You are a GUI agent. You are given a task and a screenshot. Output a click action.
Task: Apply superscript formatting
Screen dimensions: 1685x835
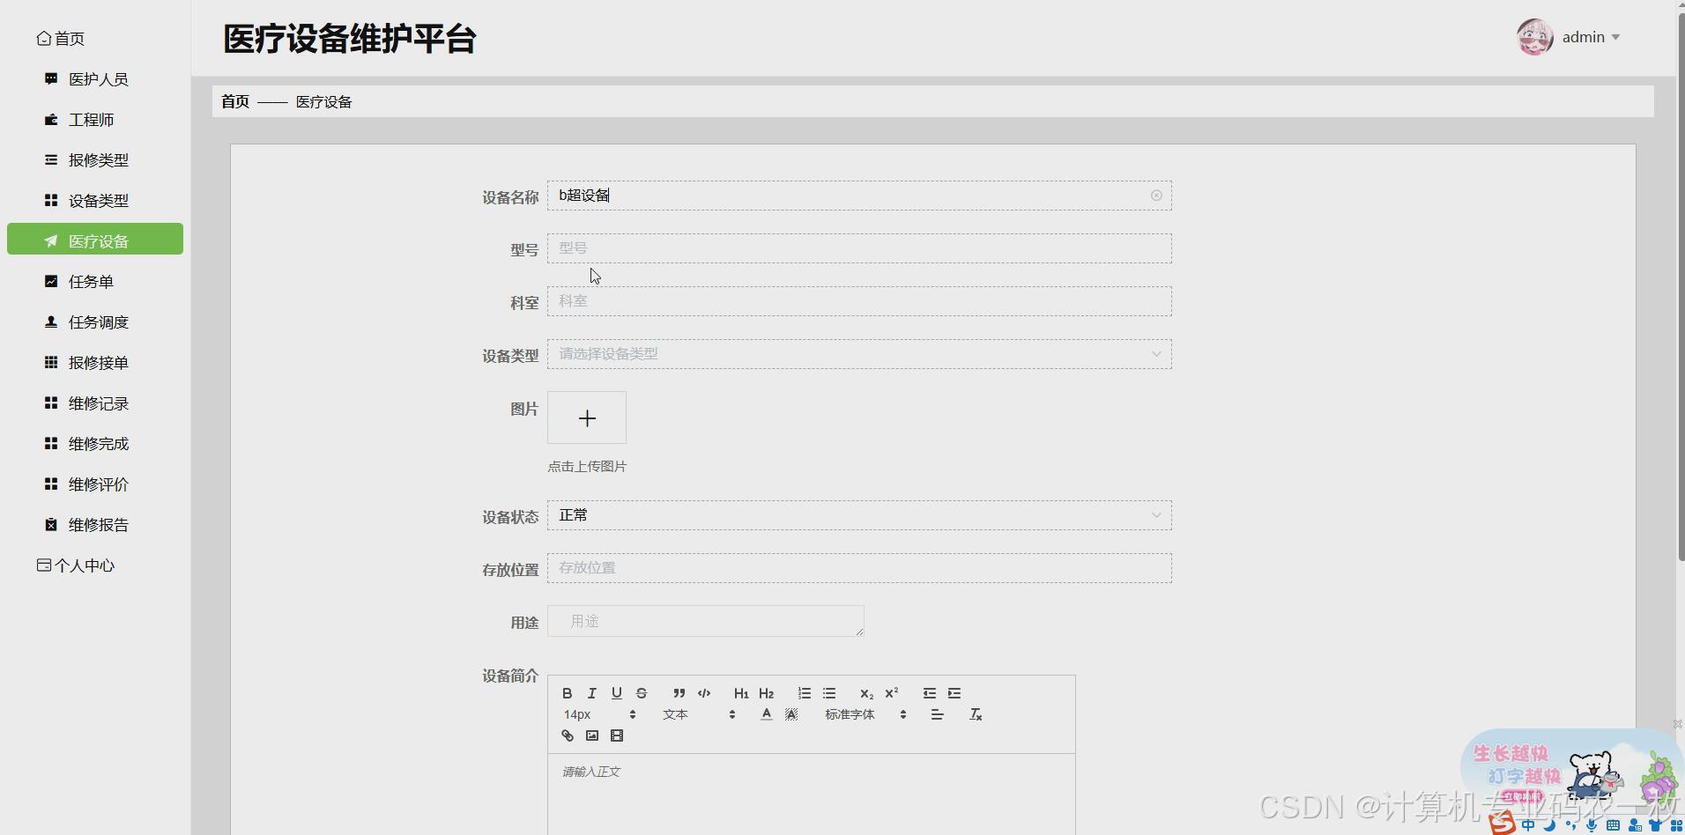pos(891,693)
